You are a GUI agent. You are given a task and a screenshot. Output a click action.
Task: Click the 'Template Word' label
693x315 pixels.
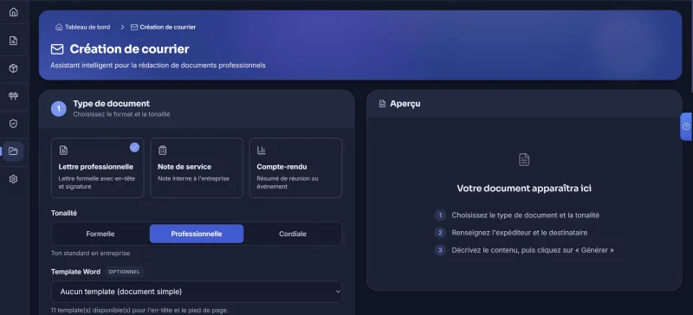coord(75,272)
